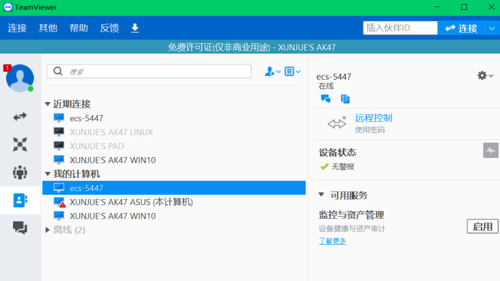Click the 设备状态 heading
Screen dimensions: 500x281
coord(338,152)
